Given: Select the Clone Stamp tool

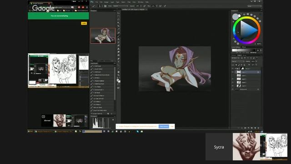Looking at the screenshot, I should coord(118,39).
